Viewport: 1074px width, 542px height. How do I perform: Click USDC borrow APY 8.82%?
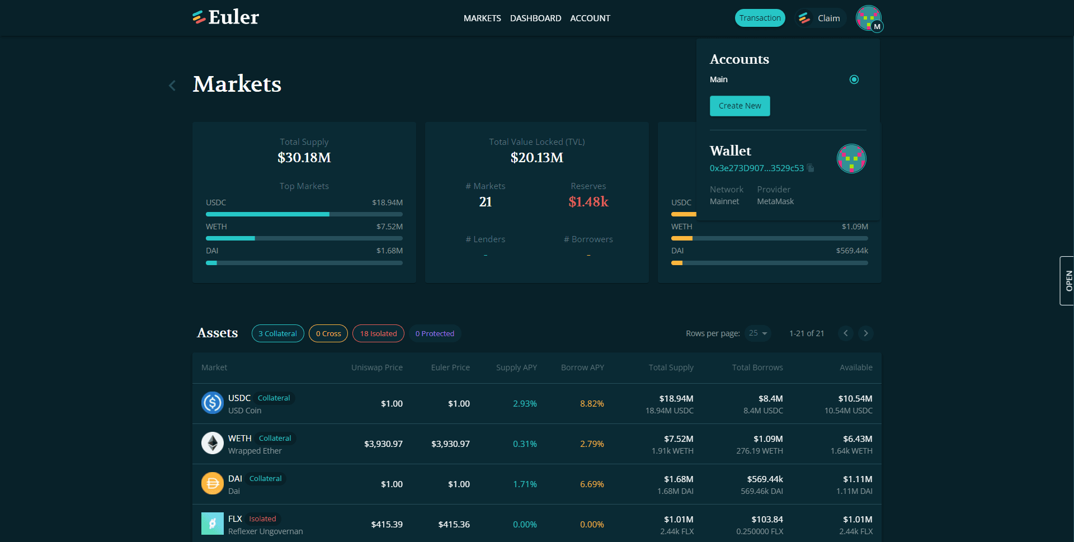592,403
